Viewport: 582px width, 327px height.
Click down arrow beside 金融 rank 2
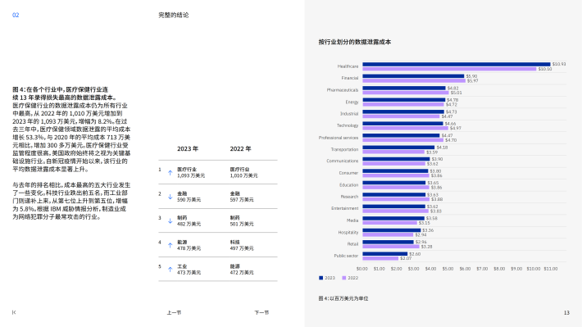[170, 197]
